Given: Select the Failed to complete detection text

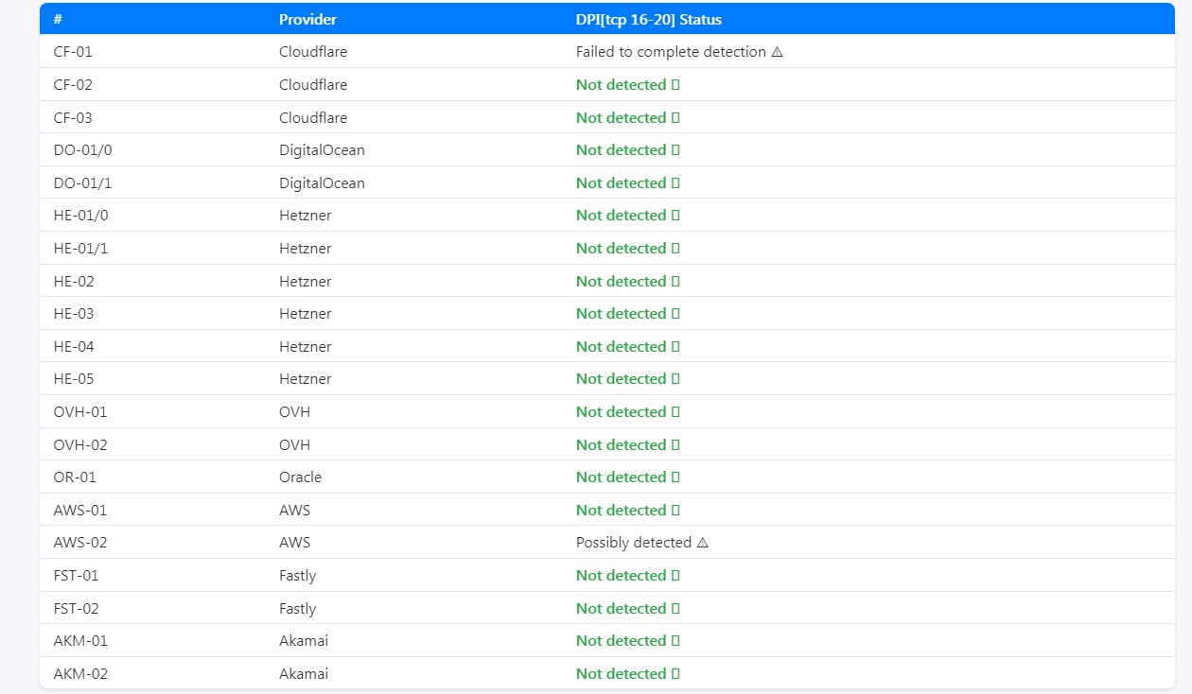Looking at the screenshot, I should tap(671, 52).
